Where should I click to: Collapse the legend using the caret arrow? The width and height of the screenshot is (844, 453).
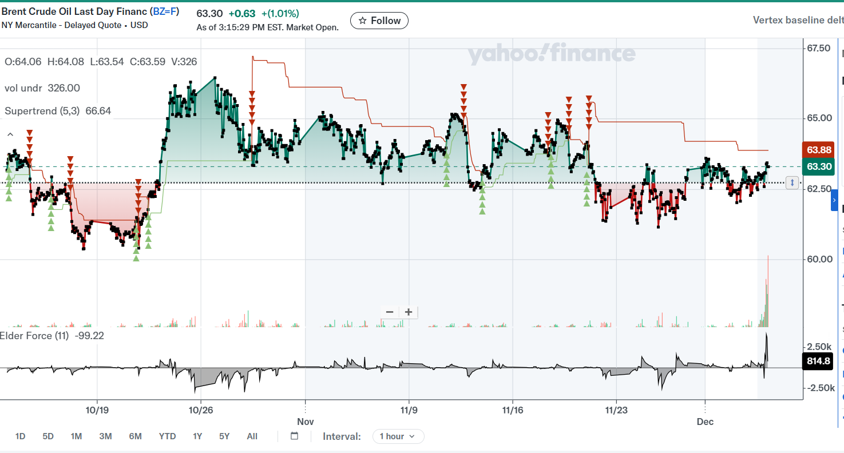(9, 134)
